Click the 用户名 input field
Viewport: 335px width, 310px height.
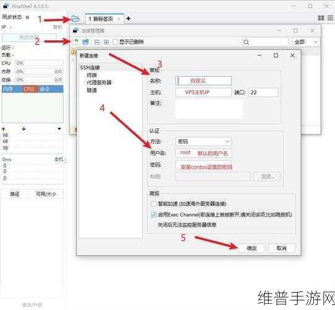(x=204, y=153)
